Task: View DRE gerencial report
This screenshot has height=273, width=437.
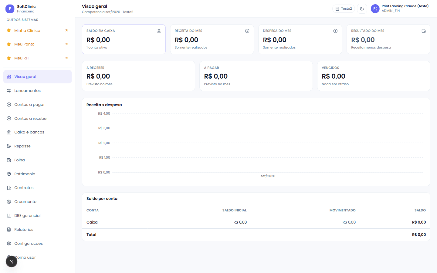Action: coord(38,216)
